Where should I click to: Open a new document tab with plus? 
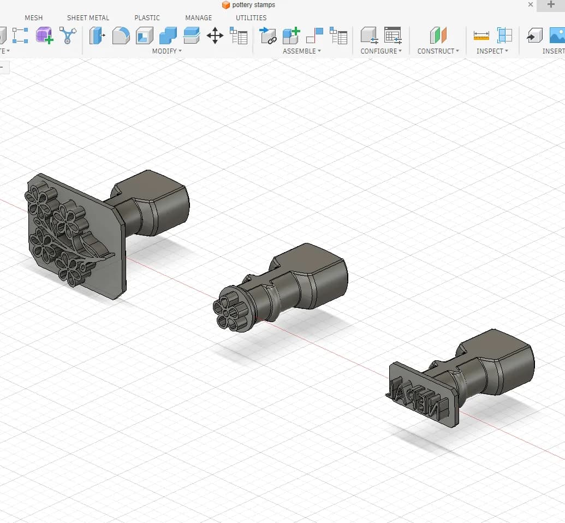551,4
